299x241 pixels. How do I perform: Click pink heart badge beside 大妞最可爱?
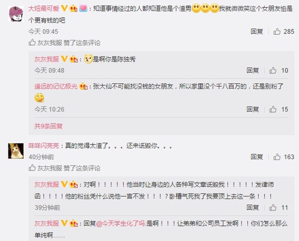pyautogui.click(x=83, y=8)
